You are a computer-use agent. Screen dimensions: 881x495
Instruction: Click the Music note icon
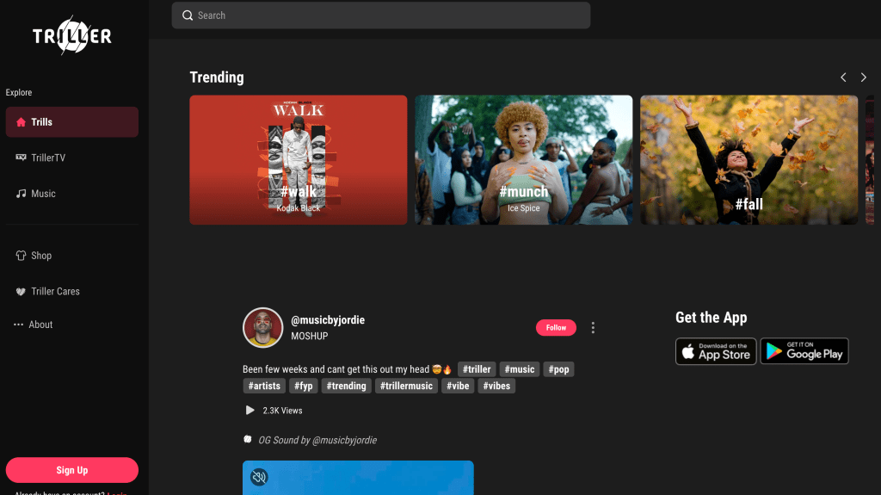point(21,194)
